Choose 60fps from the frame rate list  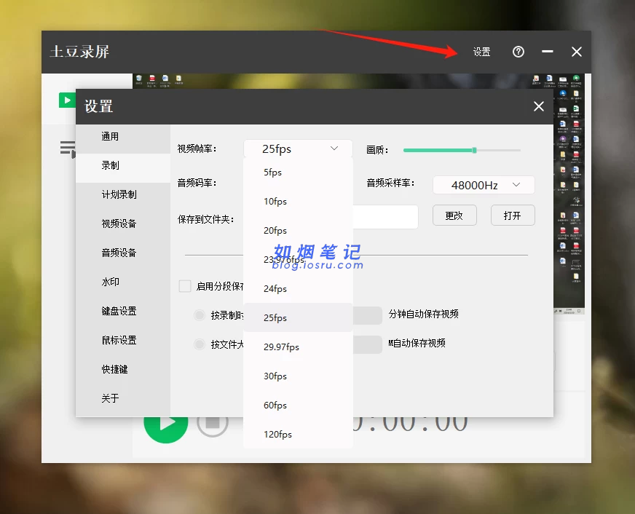pyautogui.click(x=298, y=405)
